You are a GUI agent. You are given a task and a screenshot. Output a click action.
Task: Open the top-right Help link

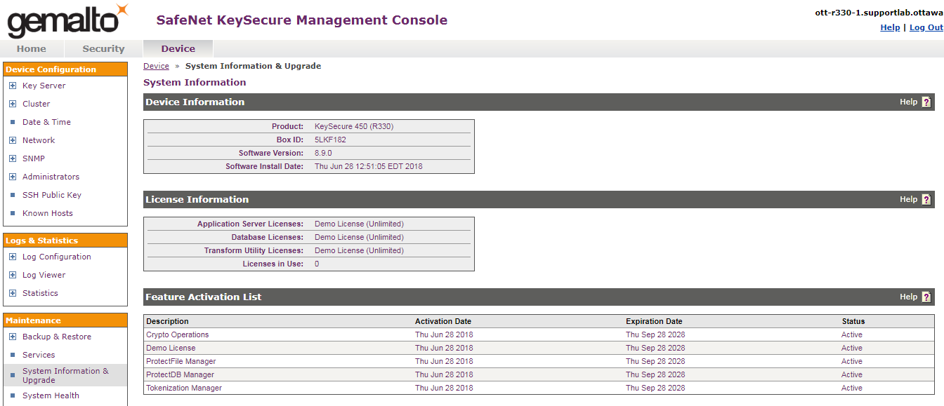click(889, 27)
